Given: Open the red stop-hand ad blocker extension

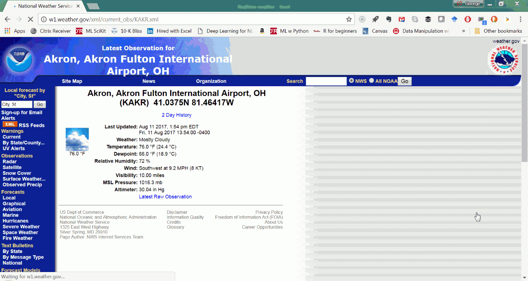Looking at the screenshot, I should [468, 19].
